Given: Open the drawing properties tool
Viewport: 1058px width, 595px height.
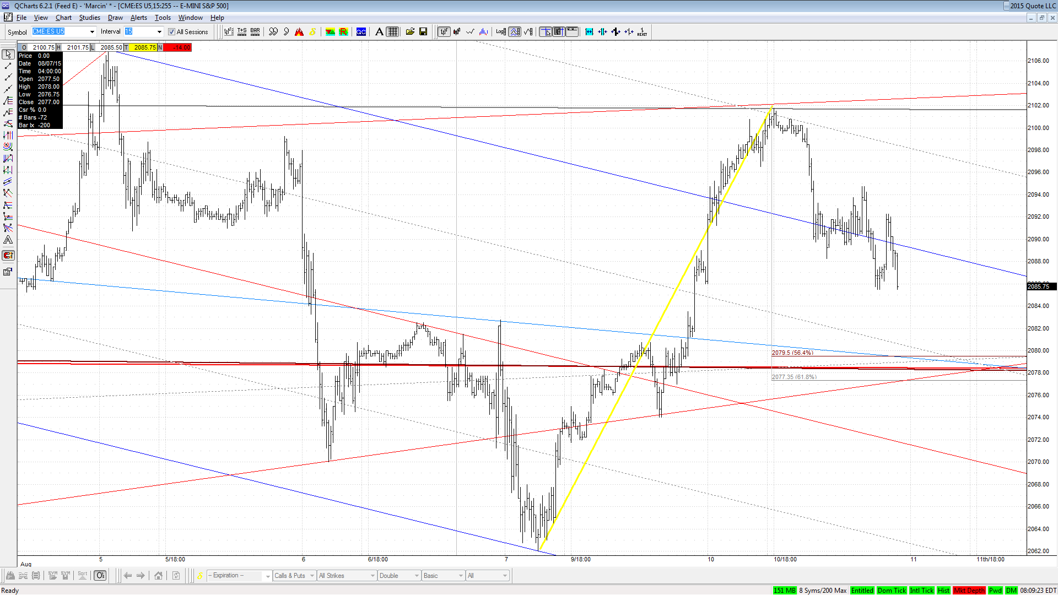Looking at the screenshot, I should click(x=8, y=271).
